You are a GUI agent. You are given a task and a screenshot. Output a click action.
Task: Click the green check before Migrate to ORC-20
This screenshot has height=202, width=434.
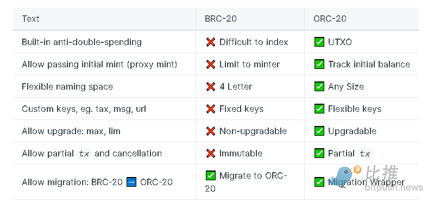point(211,175)
